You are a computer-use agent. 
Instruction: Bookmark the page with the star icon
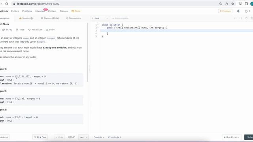(233, 4)
